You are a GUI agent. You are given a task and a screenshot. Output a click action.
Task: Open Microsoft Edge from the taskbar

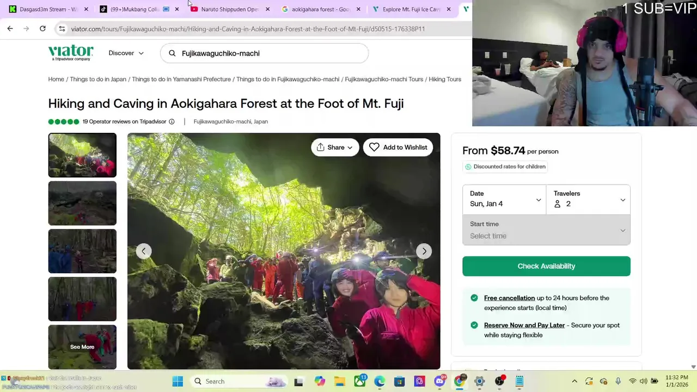pyautogui.click(x=380, y=381)
